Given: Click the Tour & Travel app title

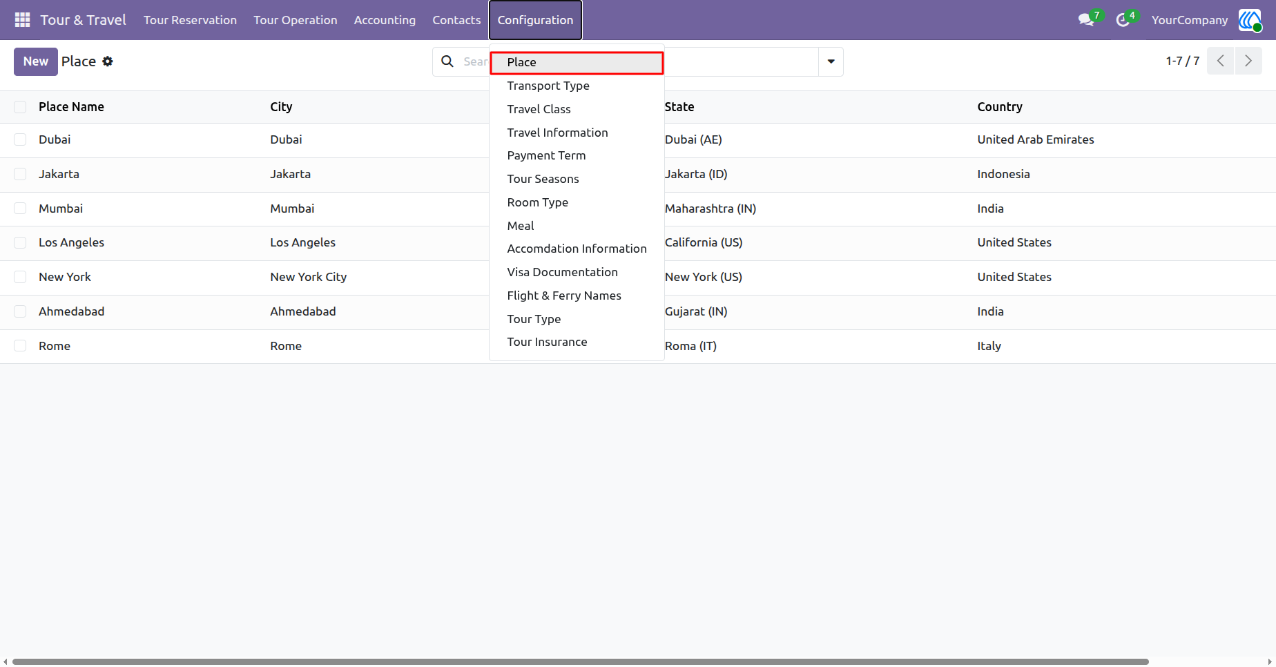Looking at the screenshot, I should (x=83, y=20).
